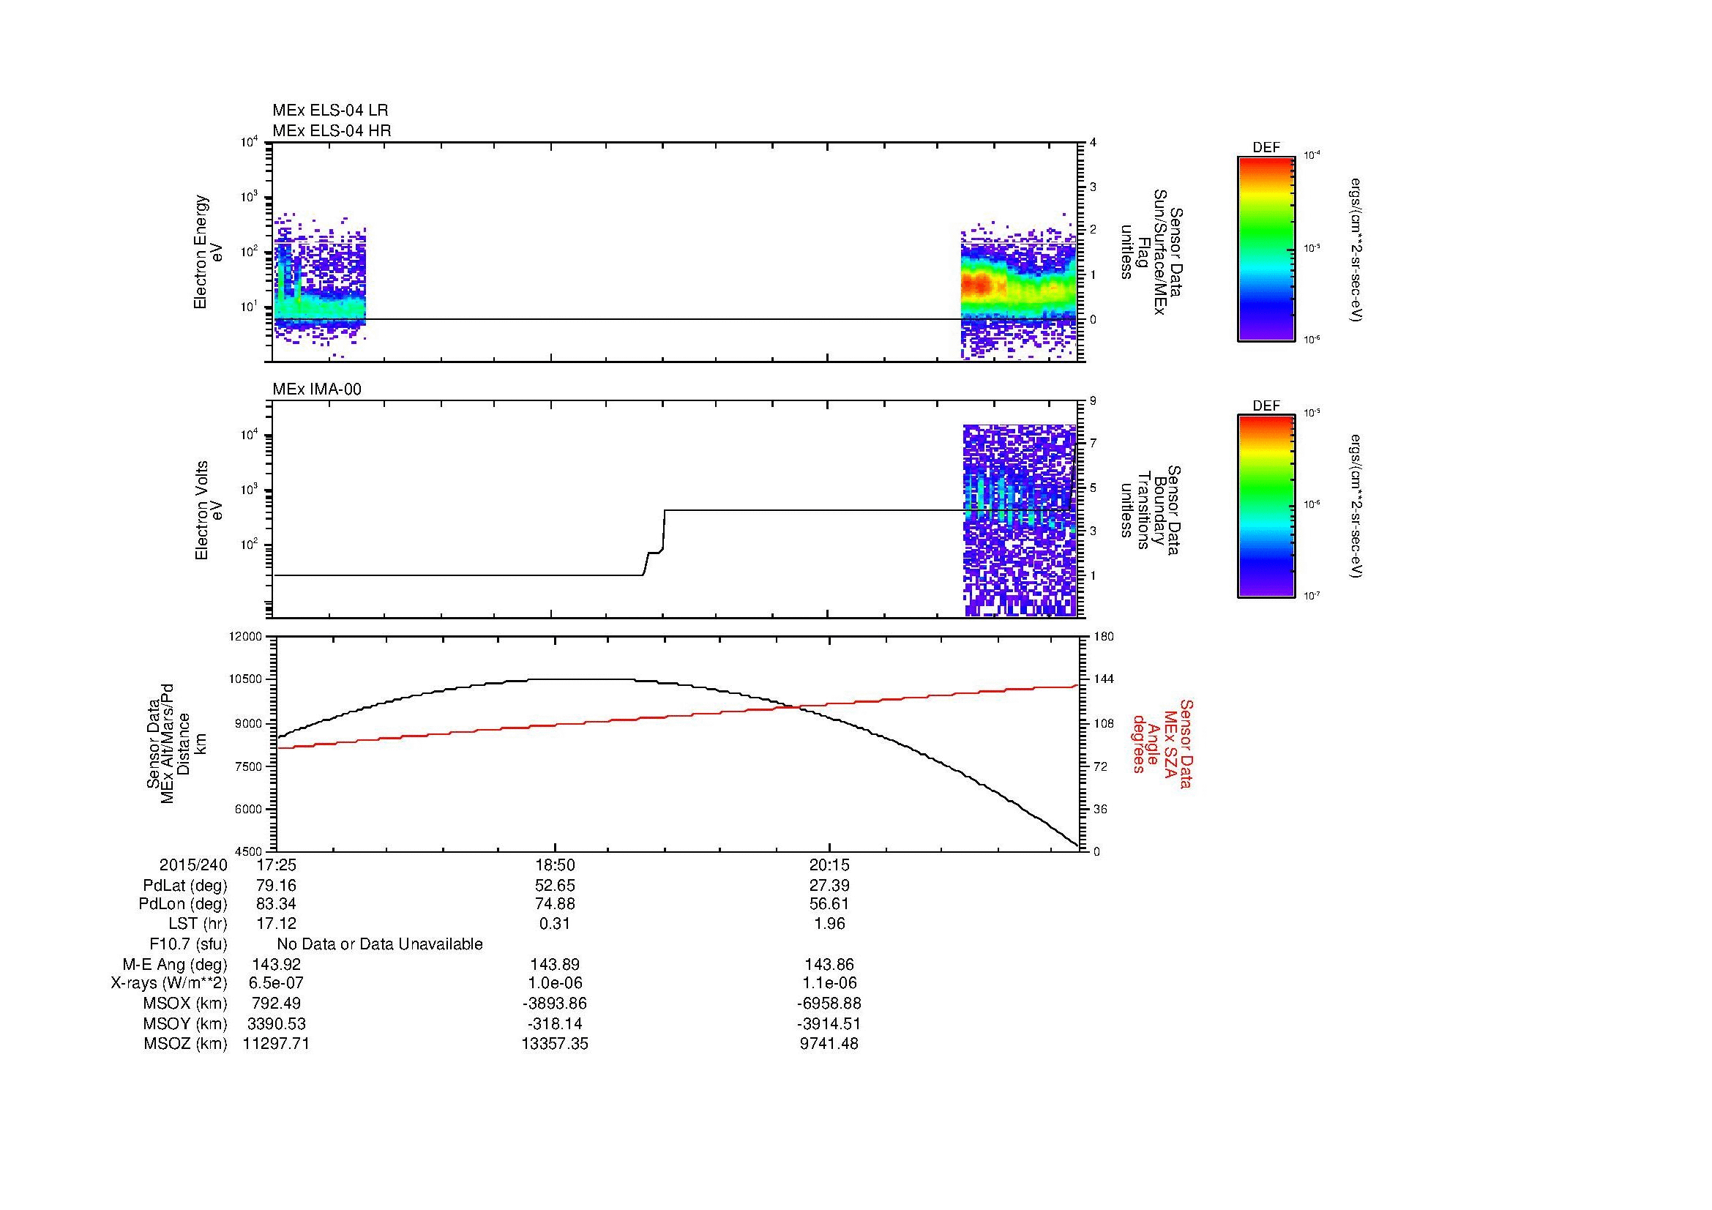The image size is (1712, 1210).
Task: Click the 'F10.7 (sfu)' row label
Action: (x=188, y=944)
